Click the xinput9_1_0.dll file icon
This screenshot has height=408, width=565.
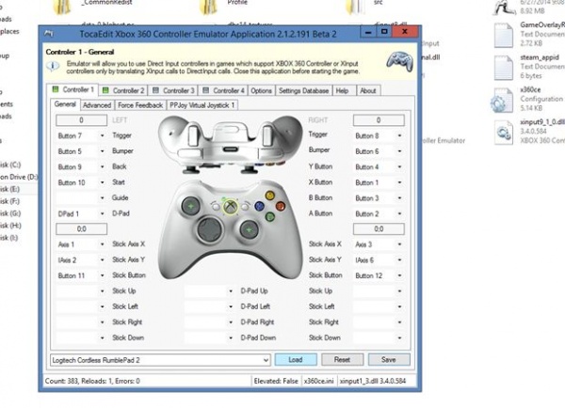coord(504,133)
